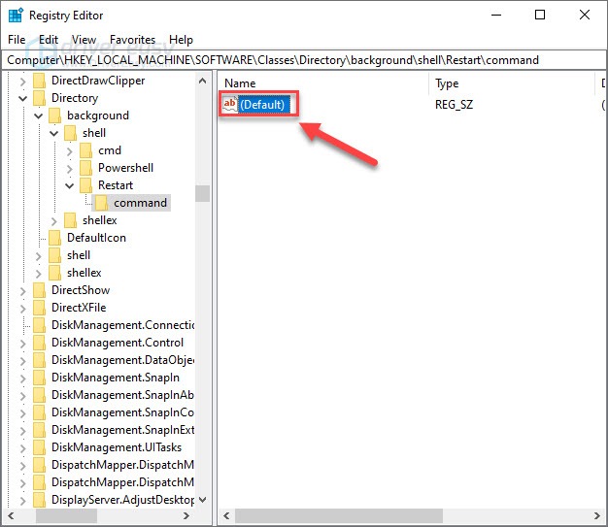Click tree pane horizontal scroll left arrow
This screenshot has height=527, width=608.
click(11, 515)
